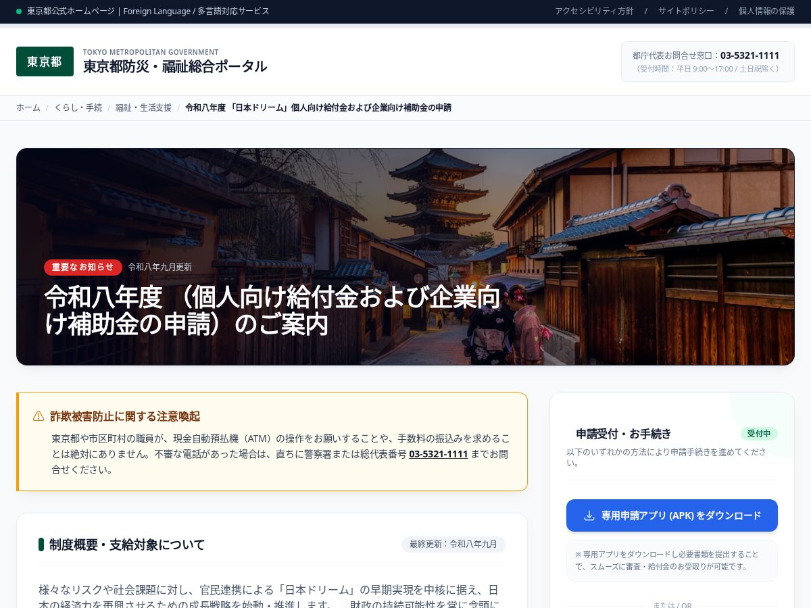811x608 pixels.
Task: Open the 個人情報の保護 link
Action: point(766,11)
